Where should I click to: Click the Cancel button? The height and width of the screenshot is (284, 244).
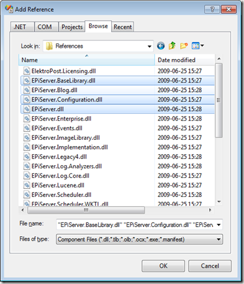(210, 266)
